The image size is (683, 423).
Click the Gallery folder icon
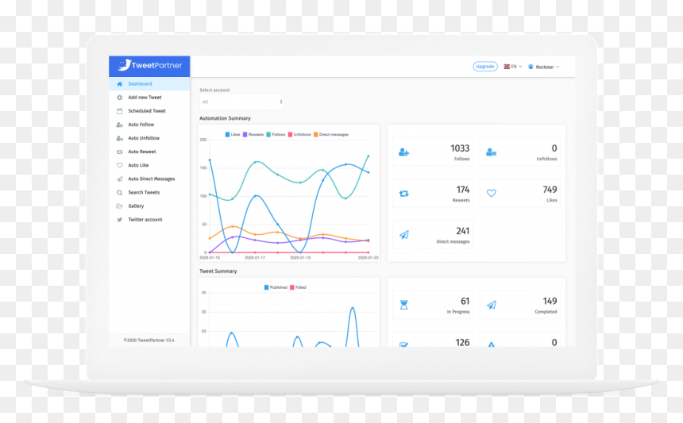pyautogui.click(x=119, y=206)
